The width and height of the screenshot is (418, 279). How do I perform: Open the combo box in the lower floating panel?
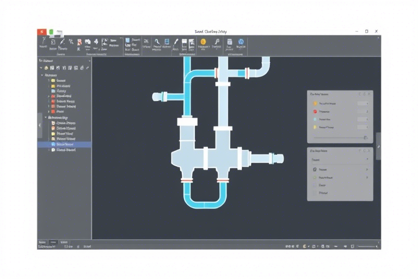(340, 160)
